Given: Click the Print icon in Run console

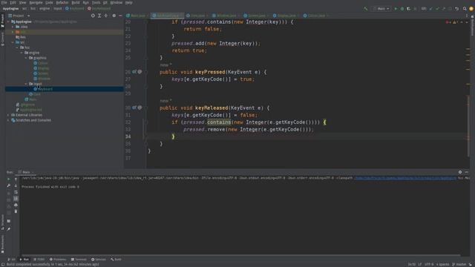Looking at the screenshot, I should [x=16, y=205].
